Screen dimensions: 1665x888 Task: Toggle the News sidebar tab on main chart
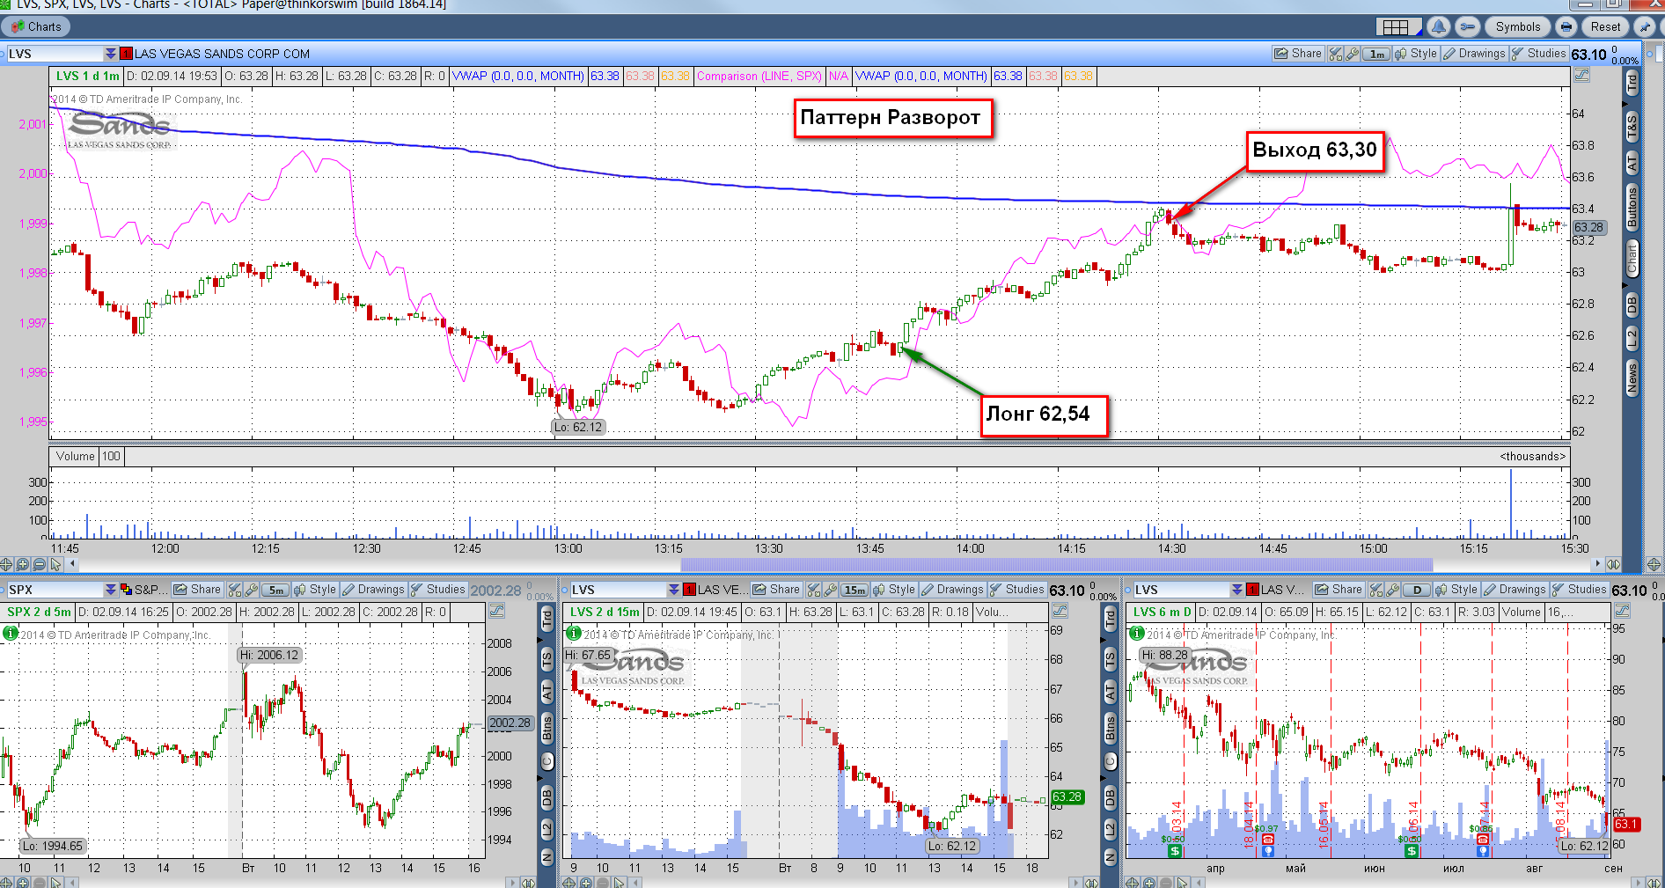(x=1632, y=377)
